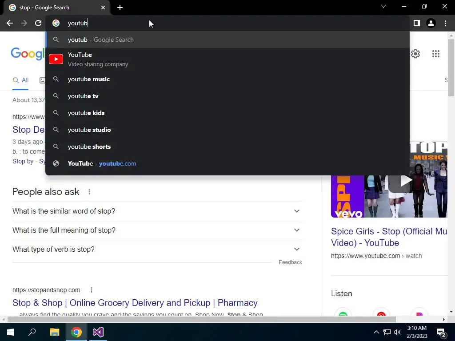Pick the 'youtube music' suggestion
The image size is (455, 341).
tap(227, 79)
